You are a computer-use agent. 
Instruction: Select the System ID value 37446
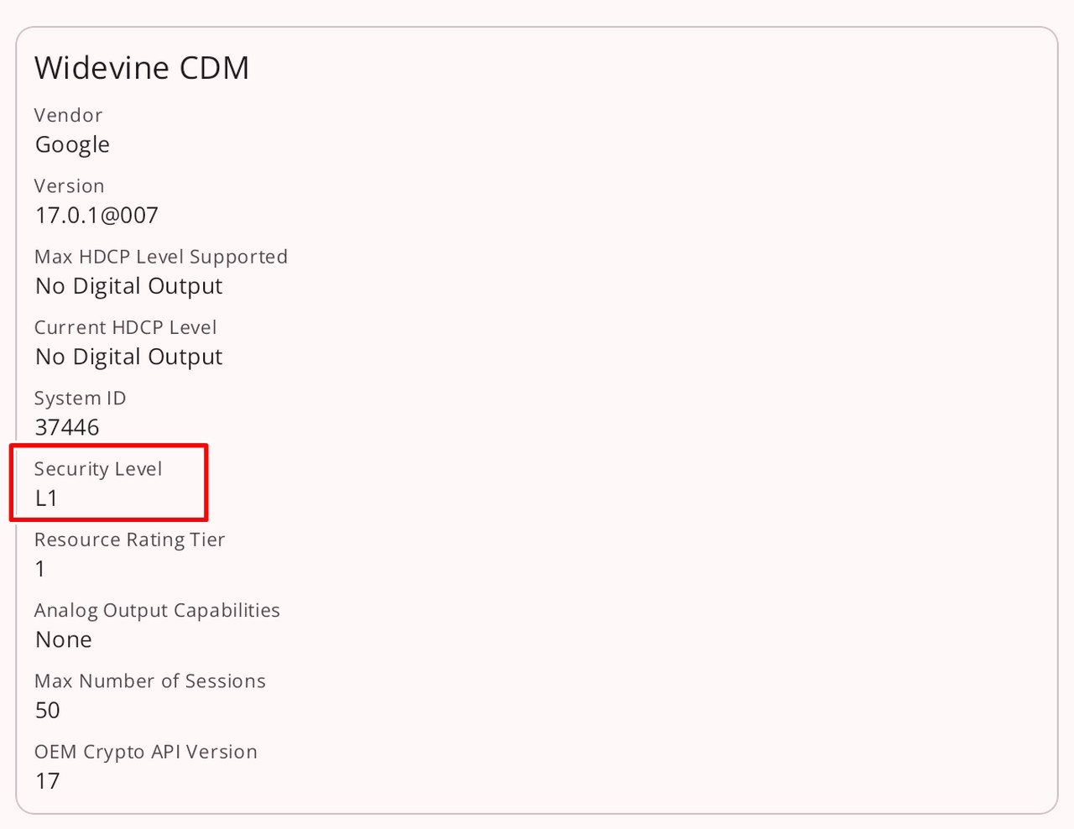point(67,428)
